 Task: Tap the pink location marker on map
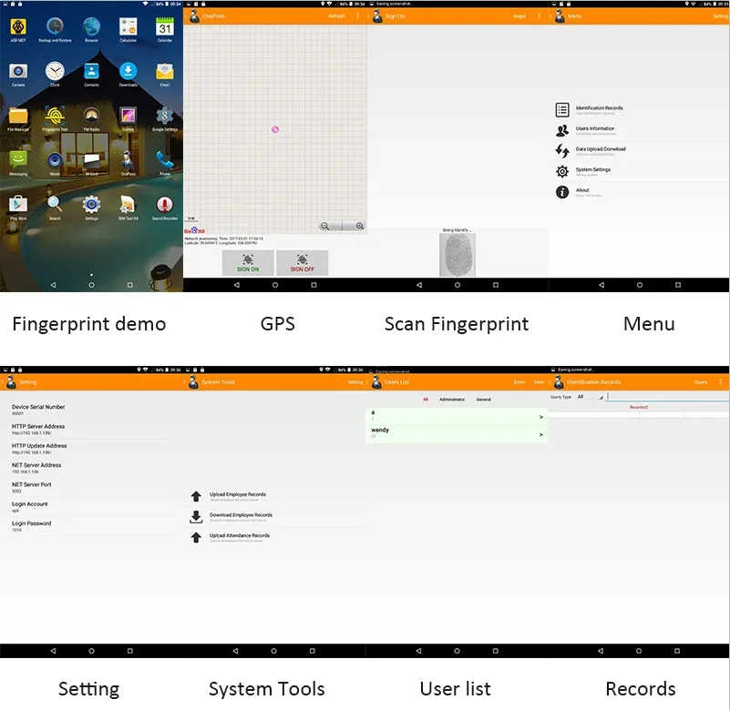(275, 129)
